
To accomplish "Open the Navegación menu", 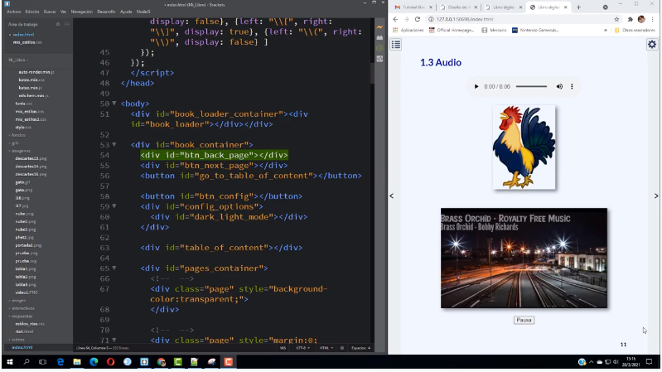I will (81, 12).
